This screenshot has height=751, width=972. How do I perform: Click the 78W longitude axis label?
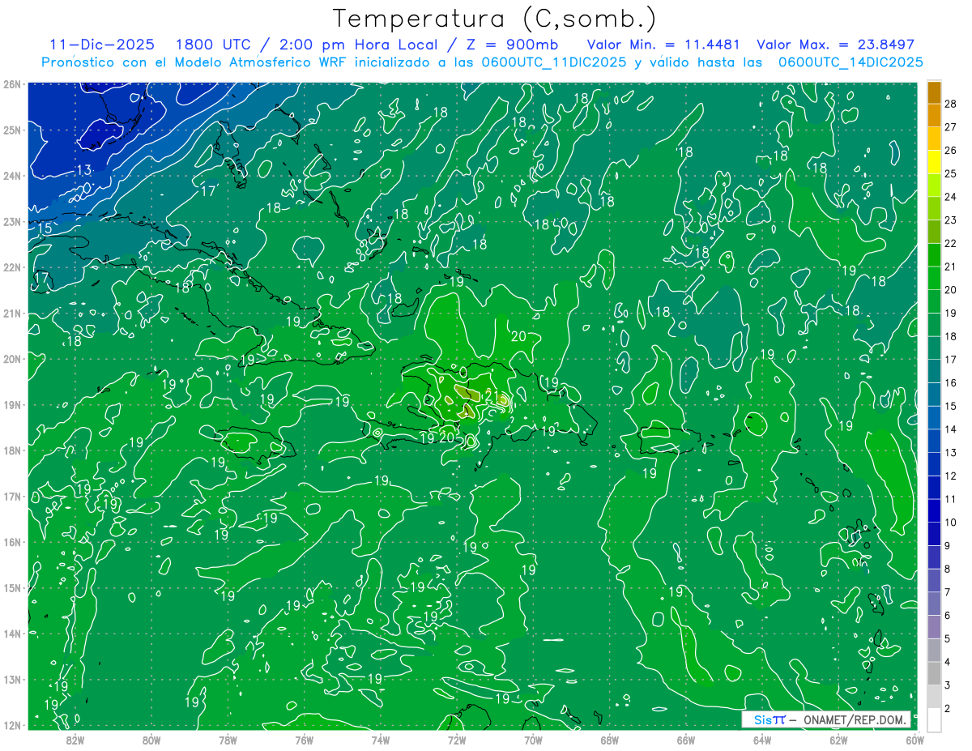(228, 740)
